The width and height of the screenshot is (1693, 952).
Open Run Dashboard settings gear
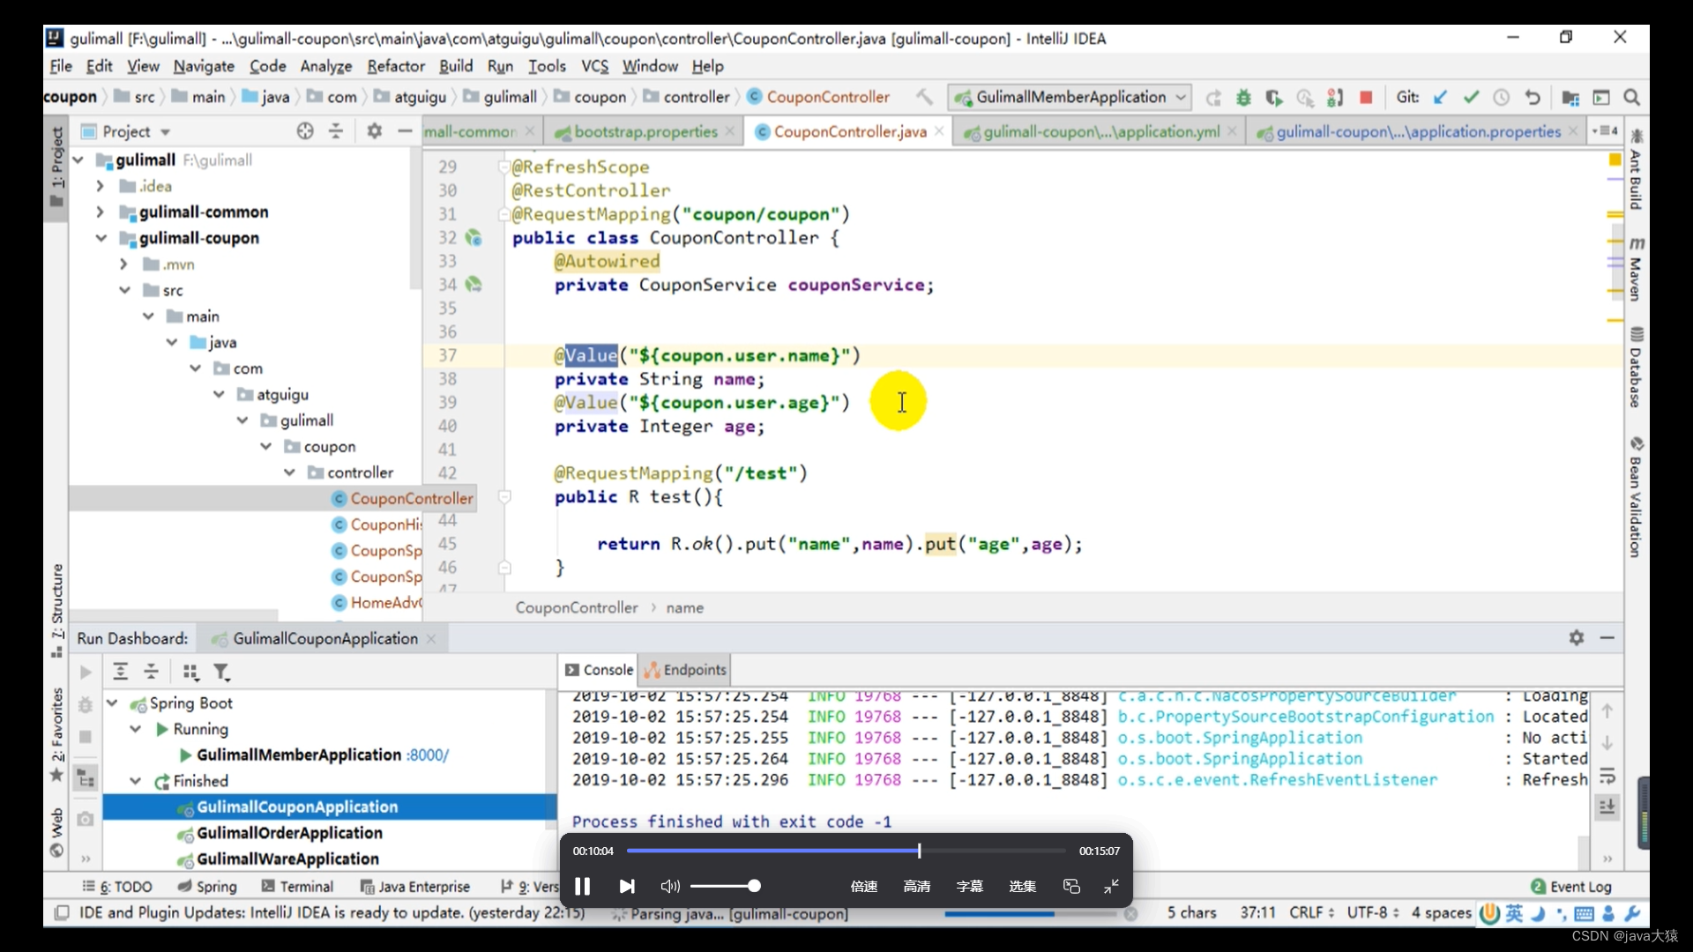point(1577,637)
